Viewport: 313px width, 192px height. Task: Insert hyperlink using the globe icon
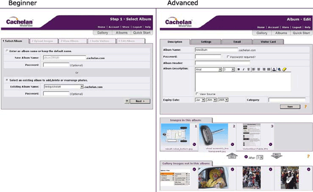click(x=279, y=69)
